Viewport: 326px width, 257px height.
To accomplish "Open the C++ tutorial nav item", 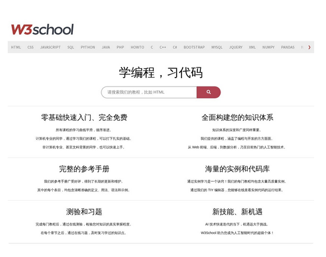I will 163,47.
